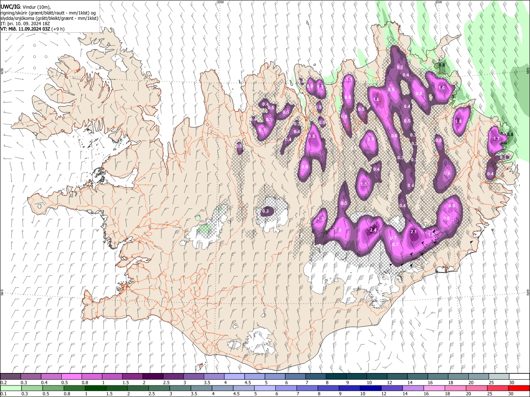Click the 1.7 precipitation value near the east coast

496,139
